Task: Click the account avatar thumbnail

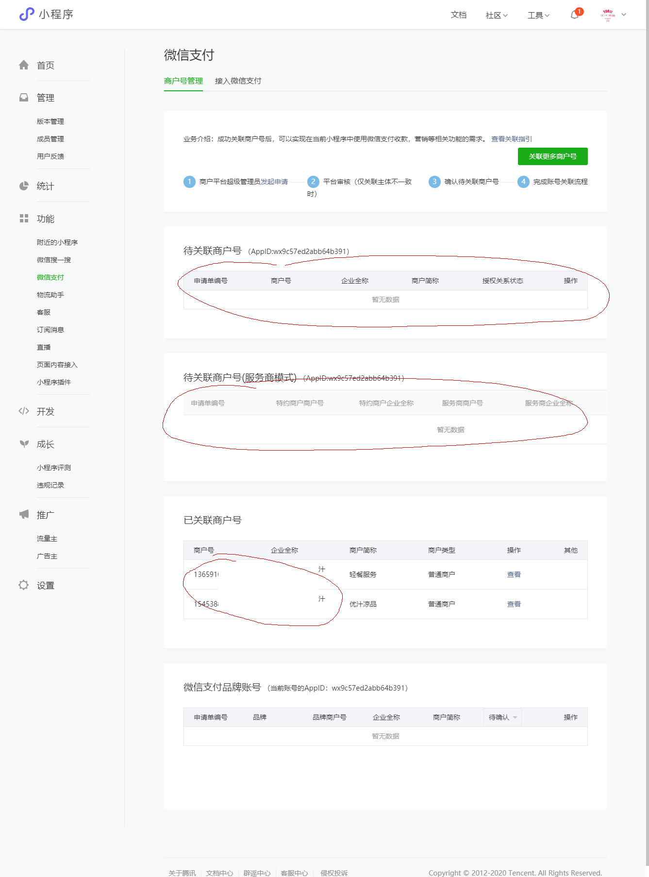Action: tap(608, 15)
